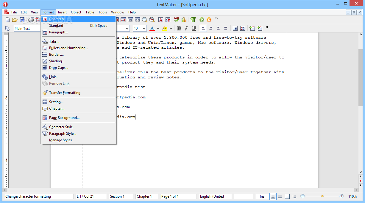
Task: Expand the highlight color dropdown arrow
Action: point(171,29)
